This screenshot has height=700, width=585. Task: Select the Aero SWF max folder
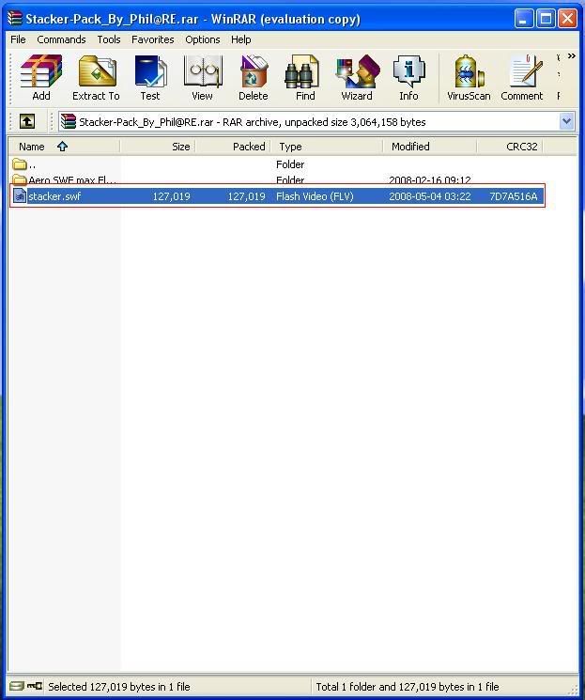click(277, 179)
